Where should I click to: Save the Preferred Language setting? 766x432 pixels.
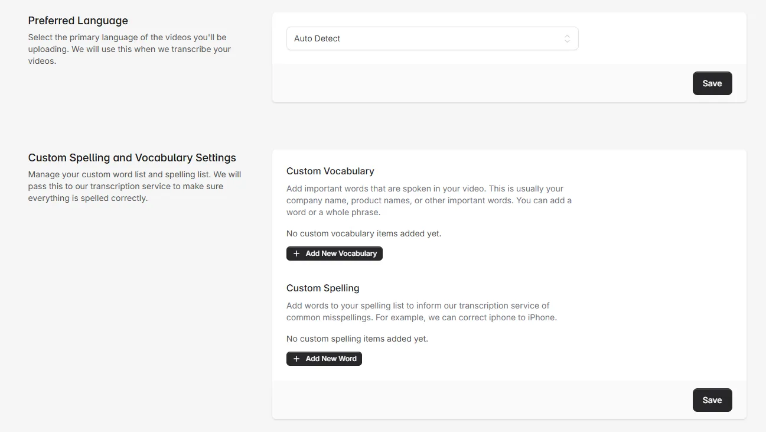(712, 83)
